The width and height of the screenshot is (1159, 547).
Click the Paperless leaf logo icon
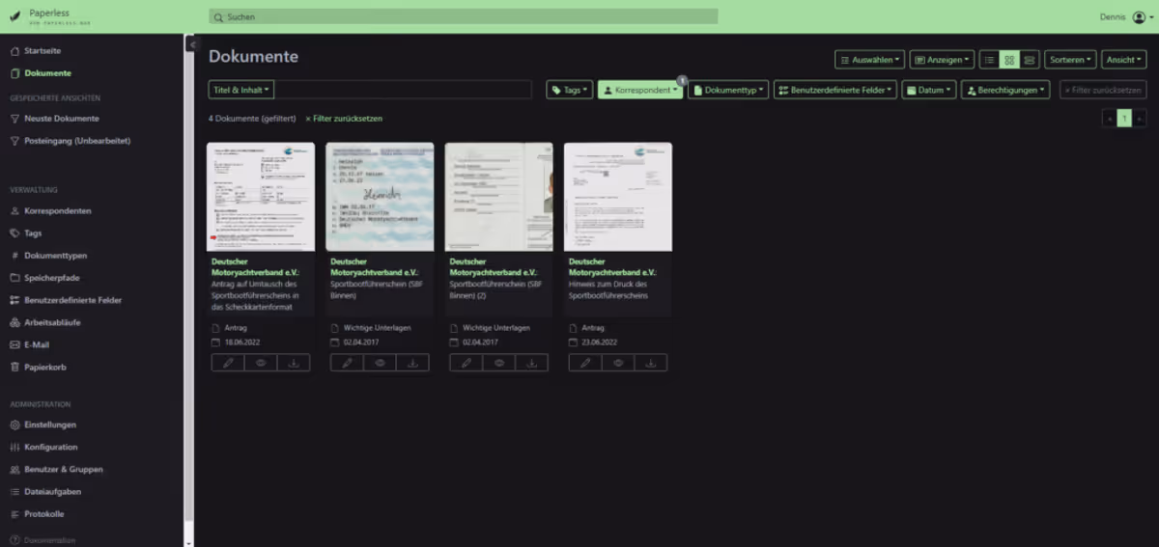point(14,16)
